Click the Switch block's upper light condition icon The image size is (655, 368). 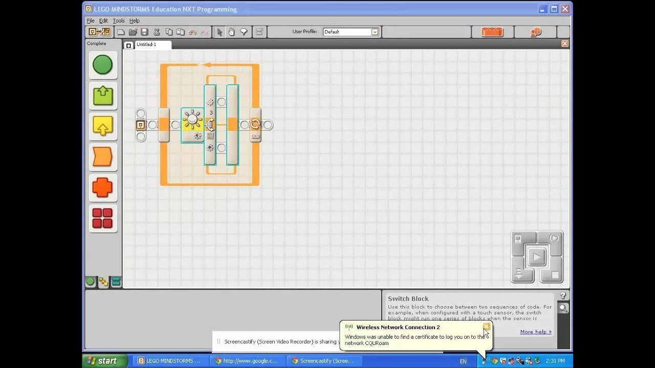click(210, 102)
